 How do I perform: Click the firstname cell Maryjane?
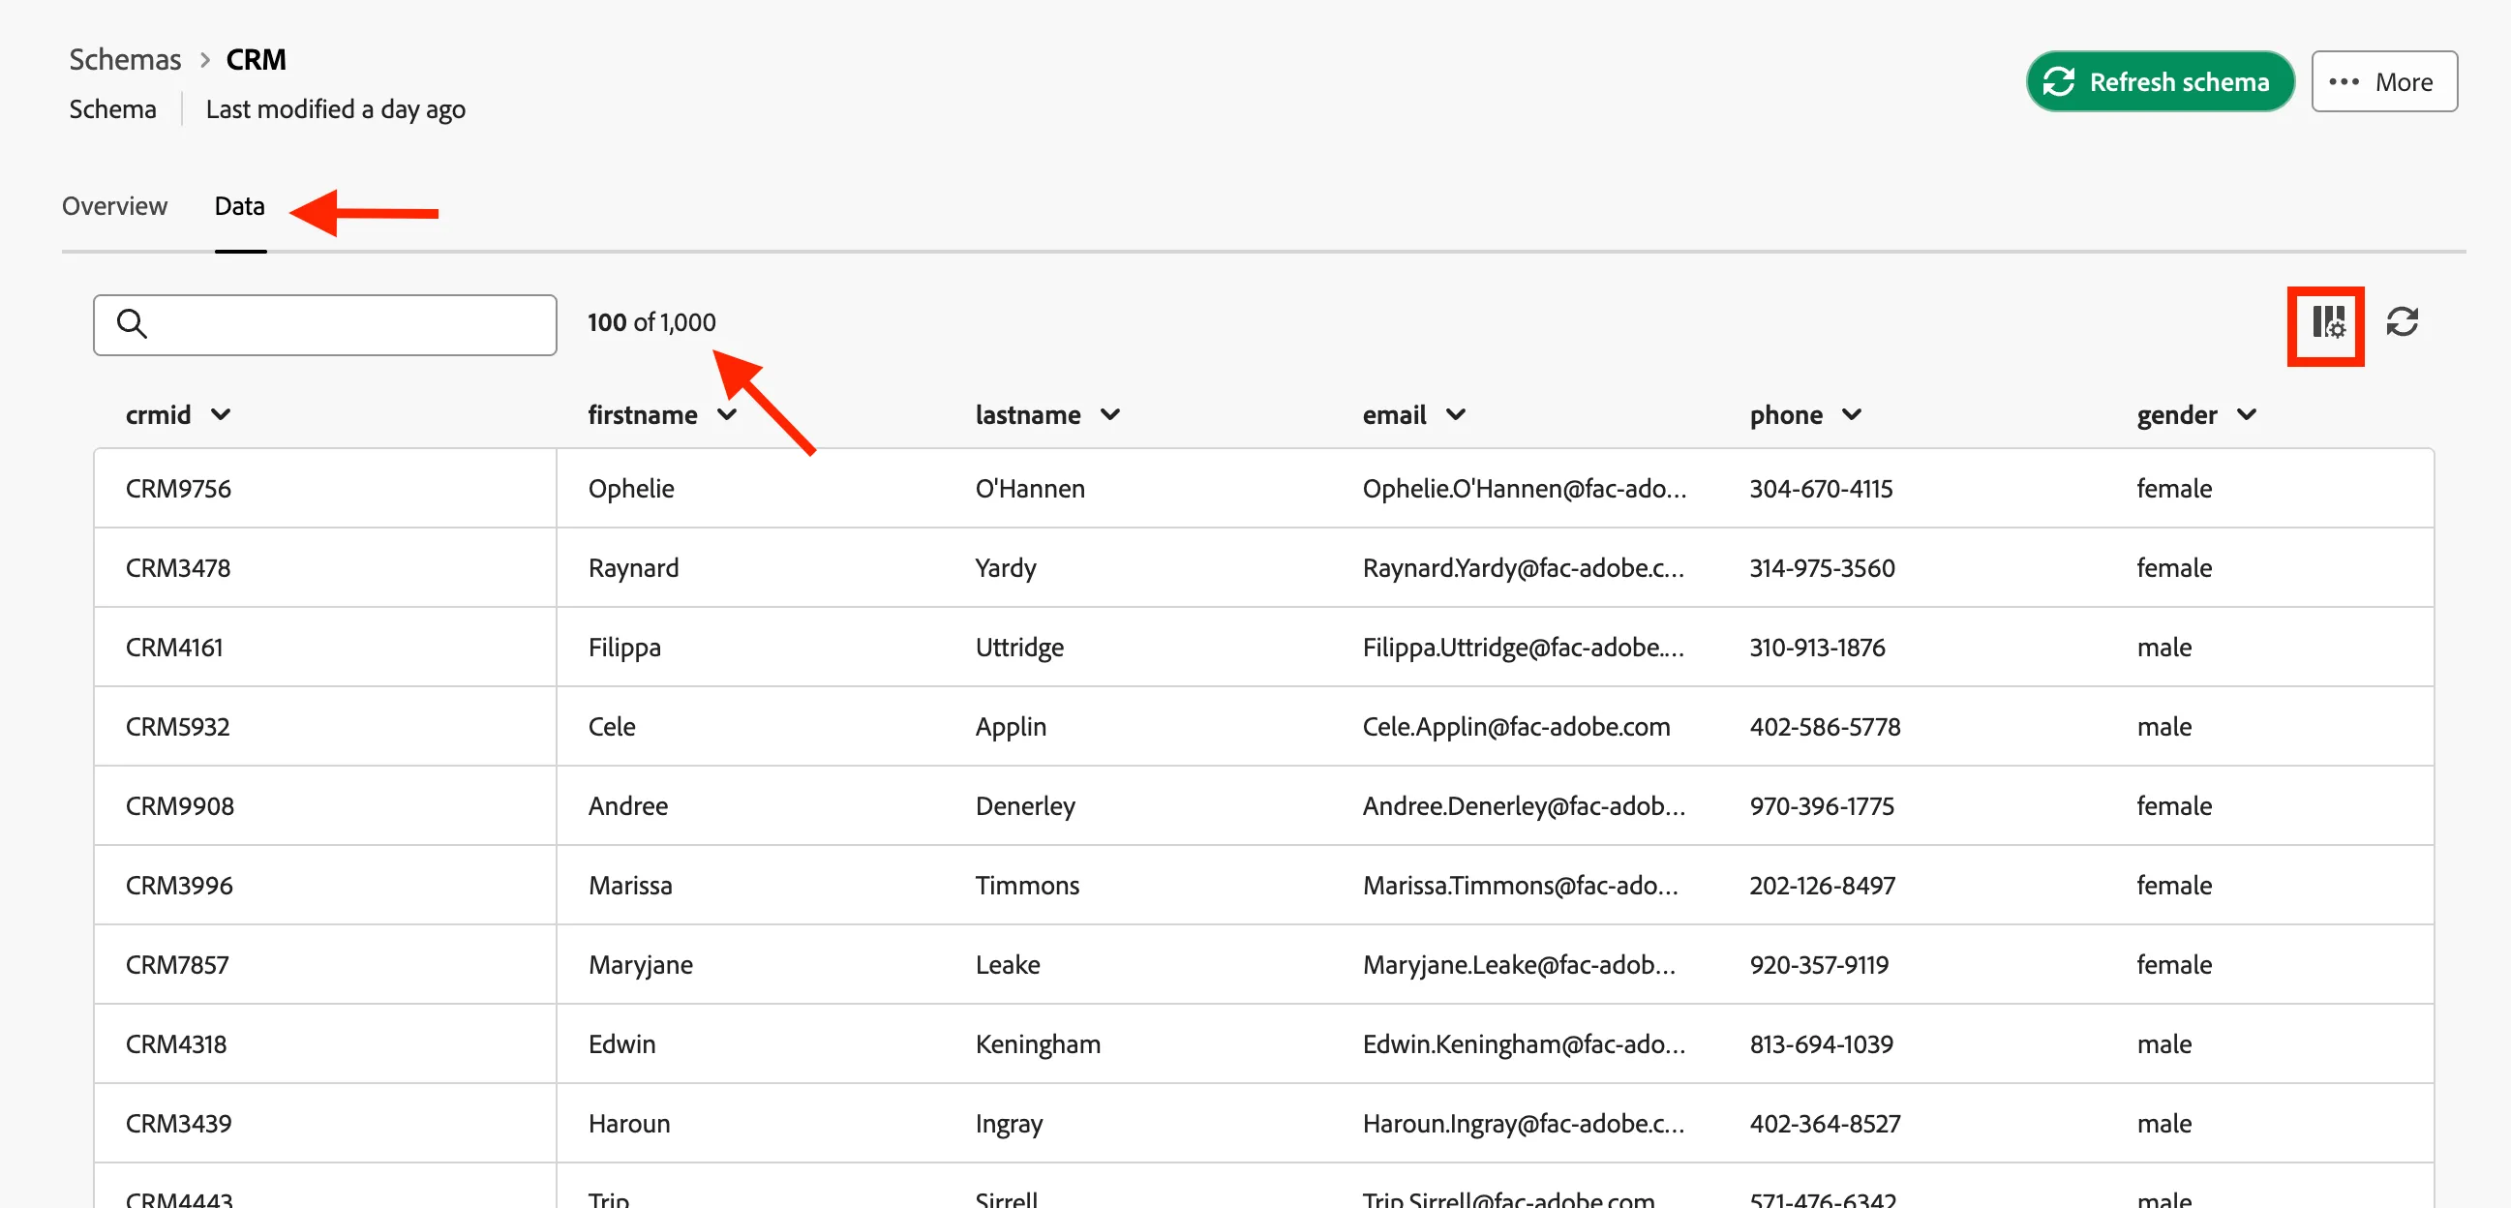click(641, 965)
